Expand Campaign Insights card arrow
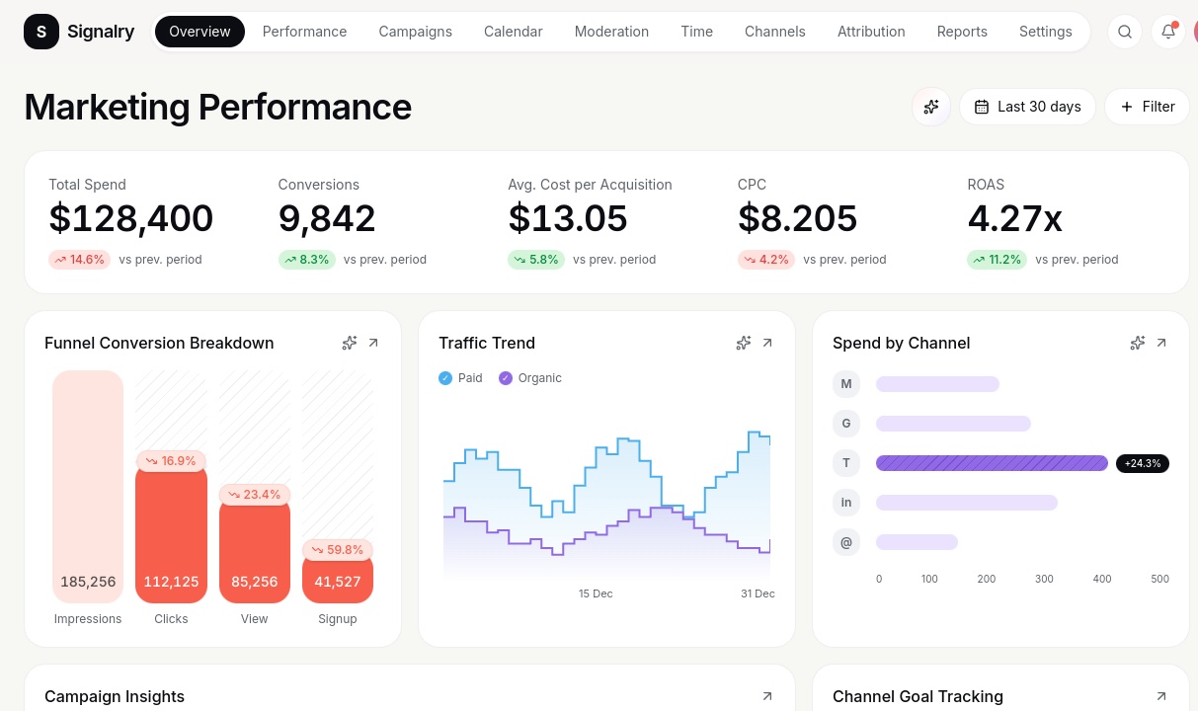The image size is (1198, 711). click(x=767, y=696)
